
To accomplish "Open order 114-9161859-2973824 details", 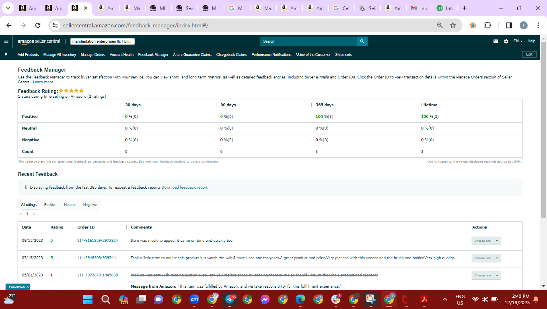I will point(98,241).
